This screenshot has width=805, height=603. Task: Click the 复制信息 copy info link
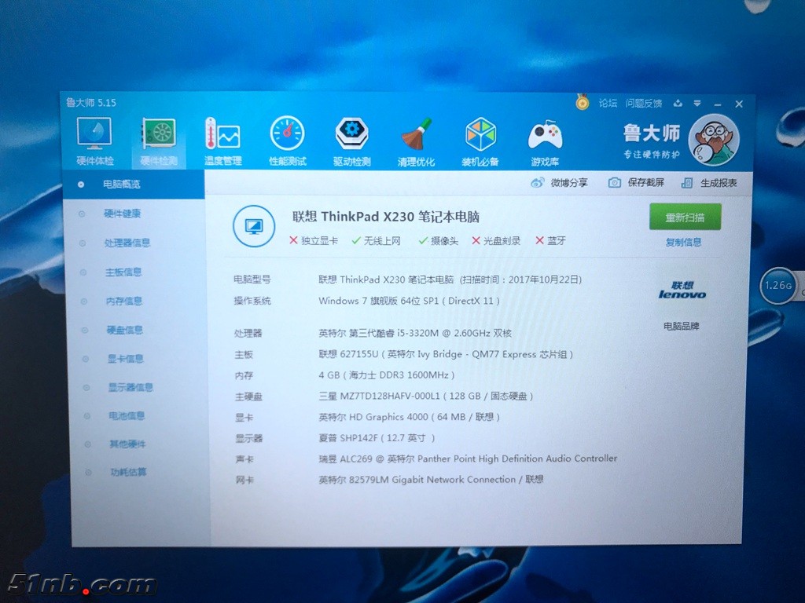pyautogui.click(x=683, y=242)
